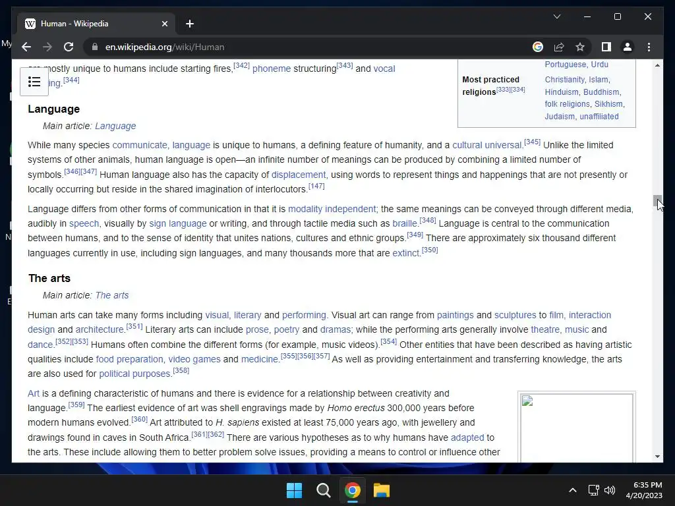
Task: Follow the 'medicine' link
Action: coord(260,359)
